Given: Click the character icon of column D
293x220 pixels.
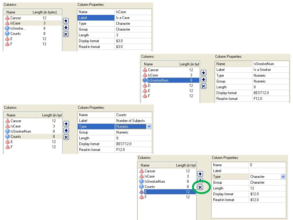Looking at the screenshot, I should click(145, 86).
